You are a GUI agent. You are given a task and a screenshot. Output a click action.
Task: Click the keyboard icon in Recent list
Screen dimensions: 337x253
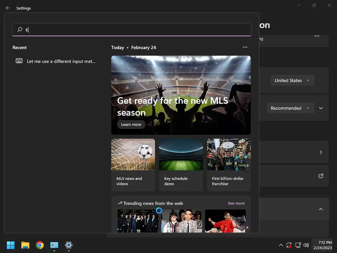pos(19,61)
